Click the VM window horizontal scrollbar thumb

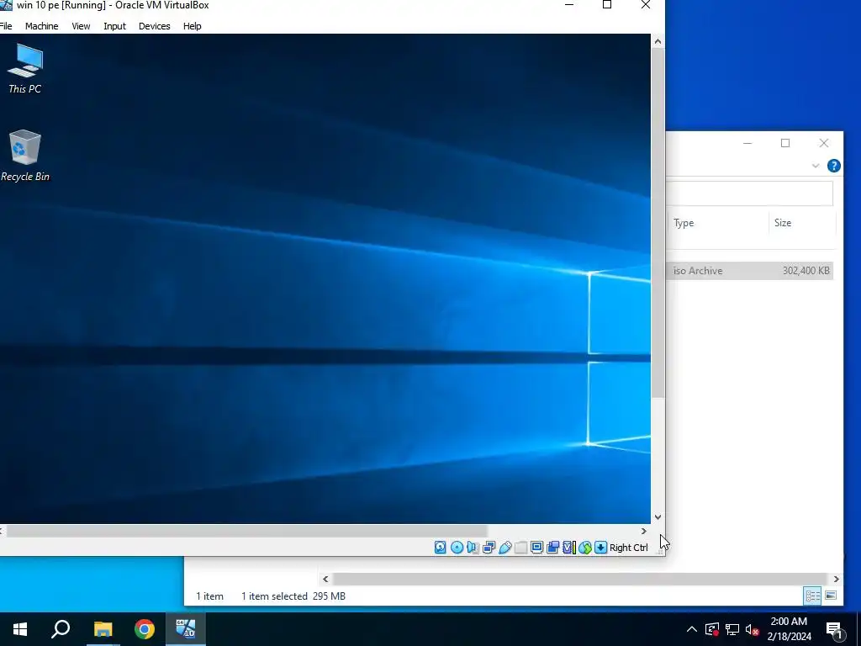pos(246,532)
